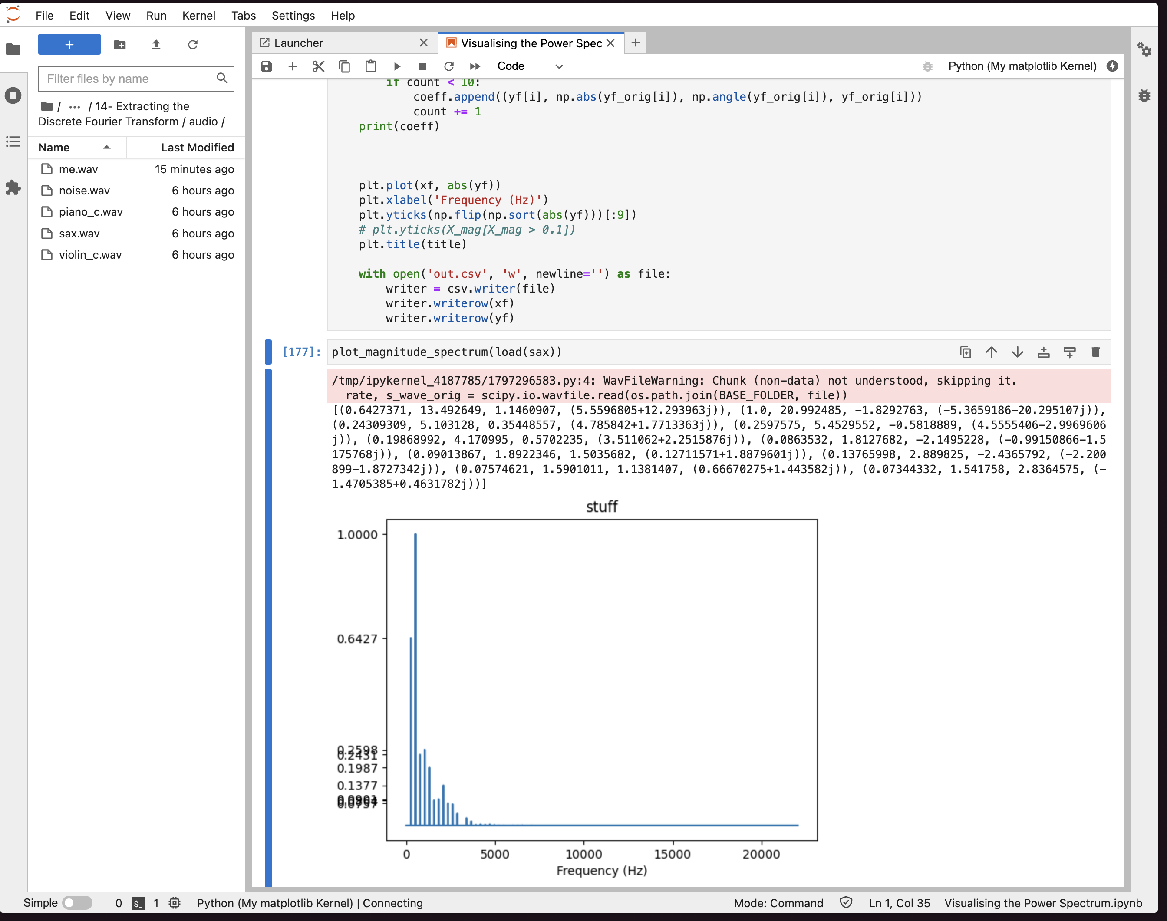The image size is (1167, 921).
Task: Switch to the Launcher tab
Action: (298, 43)
